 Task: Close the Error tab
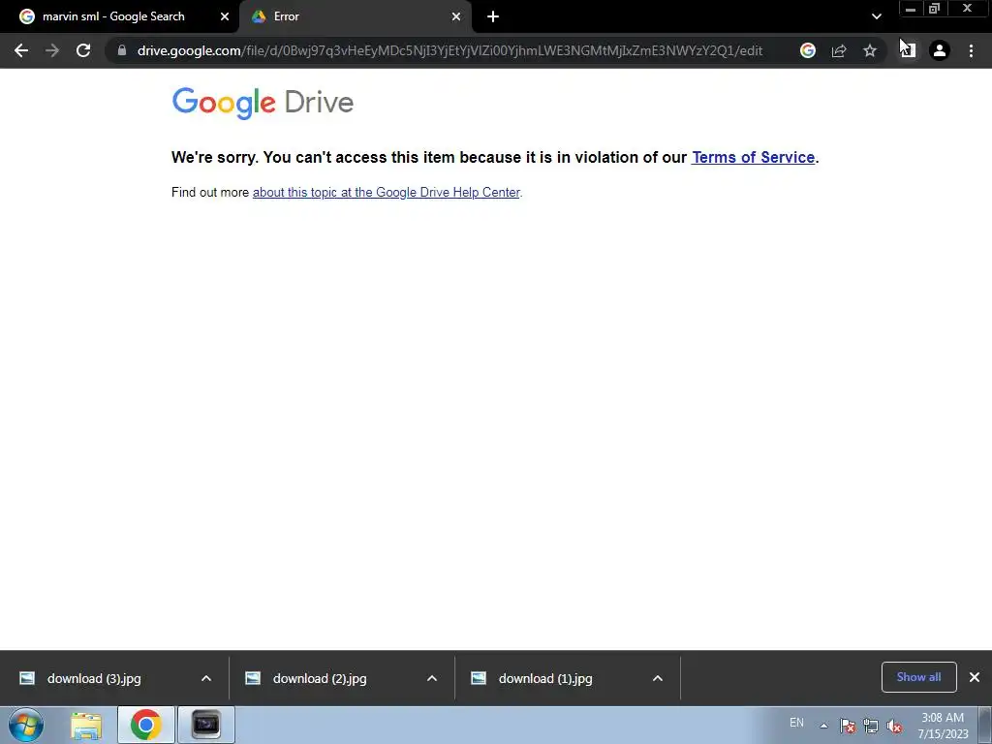[456, 17]
